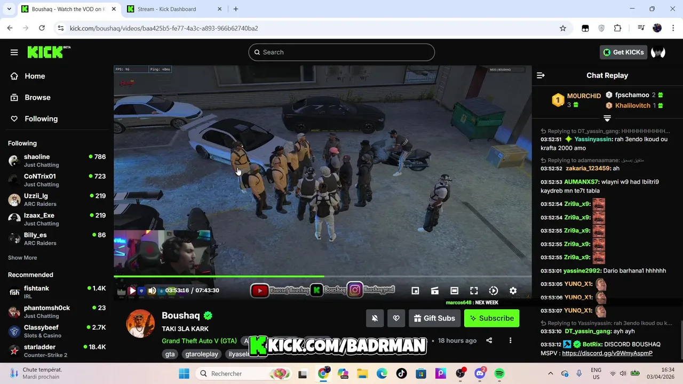Click Get KICKs button

[x=624, y=52]
